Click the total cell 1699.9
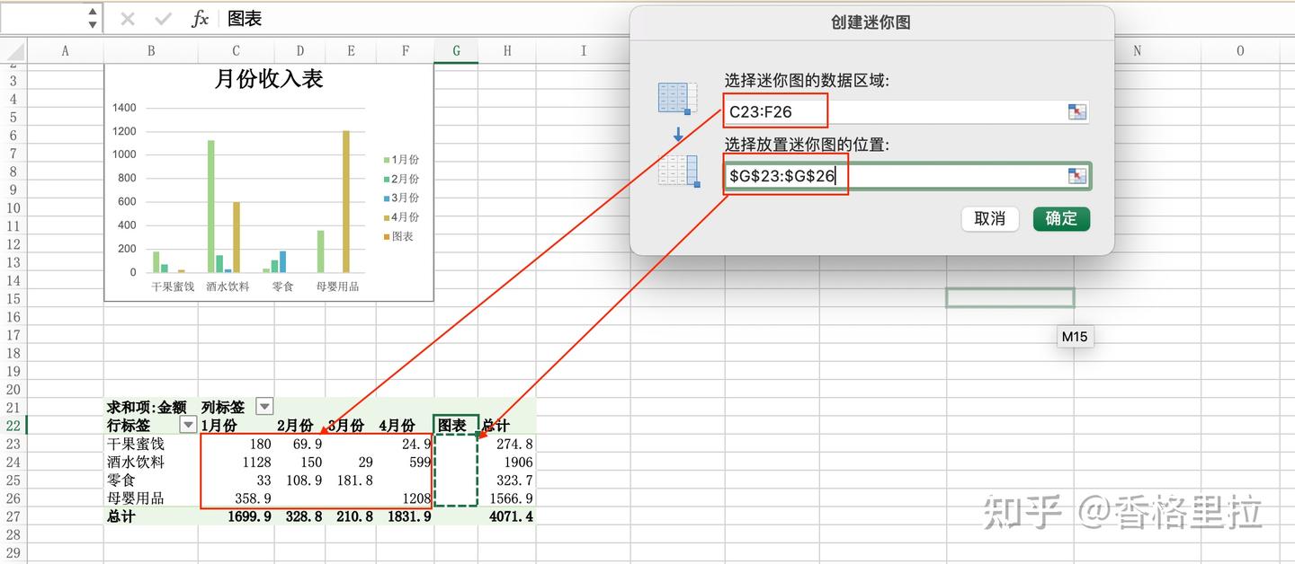This screenshot has height=564, width=1295. point(236,516)
